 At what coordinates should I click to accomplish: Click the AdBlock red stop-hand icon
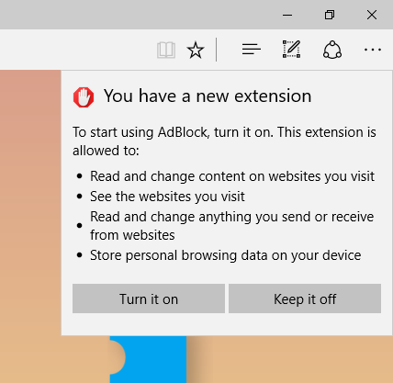coord(84,97)
